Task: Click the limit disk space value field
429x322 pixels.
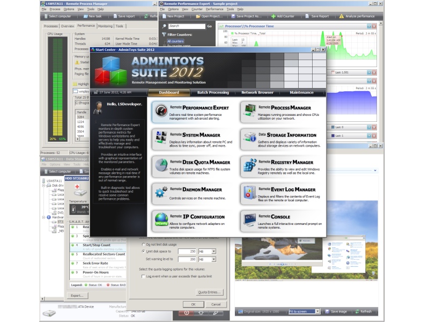Action: point(187,251)
